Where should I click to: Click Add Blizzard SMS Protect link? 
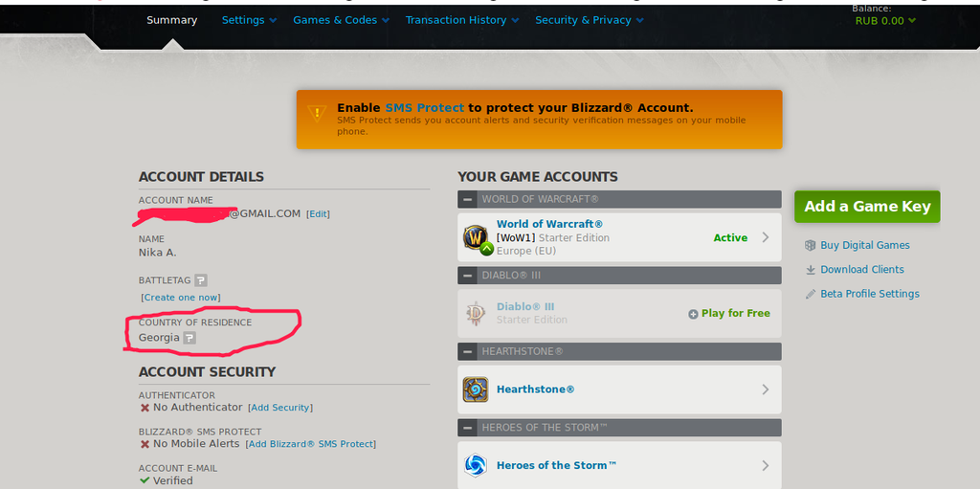pyautogui.click(x=311, y=444)
